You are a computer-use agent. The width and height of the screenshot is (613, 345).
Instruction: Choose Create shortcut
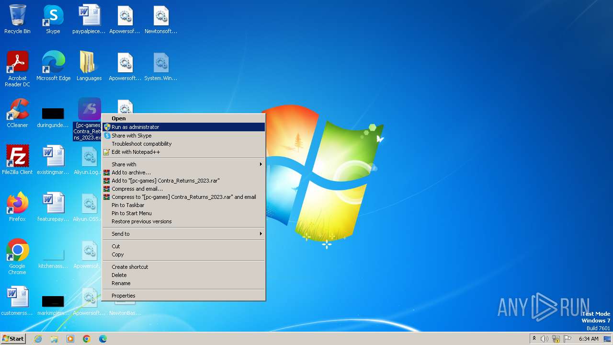click(x=183, y=267)
